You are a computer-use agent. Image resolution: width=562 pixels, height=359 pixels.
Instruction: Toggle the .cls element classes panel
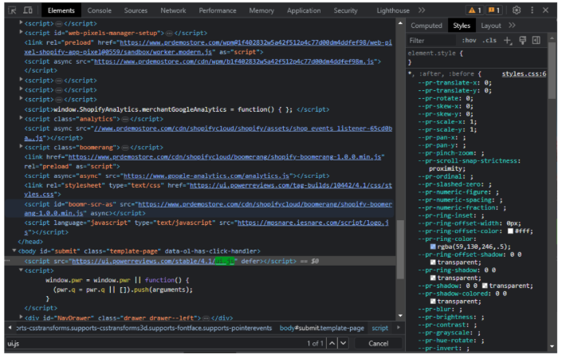coord(489,41)
